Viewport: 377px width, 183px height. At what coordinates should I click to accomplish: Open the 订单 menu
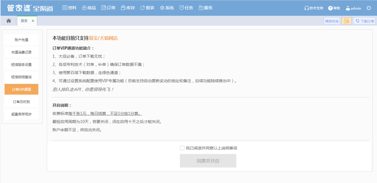click(108, 8)
